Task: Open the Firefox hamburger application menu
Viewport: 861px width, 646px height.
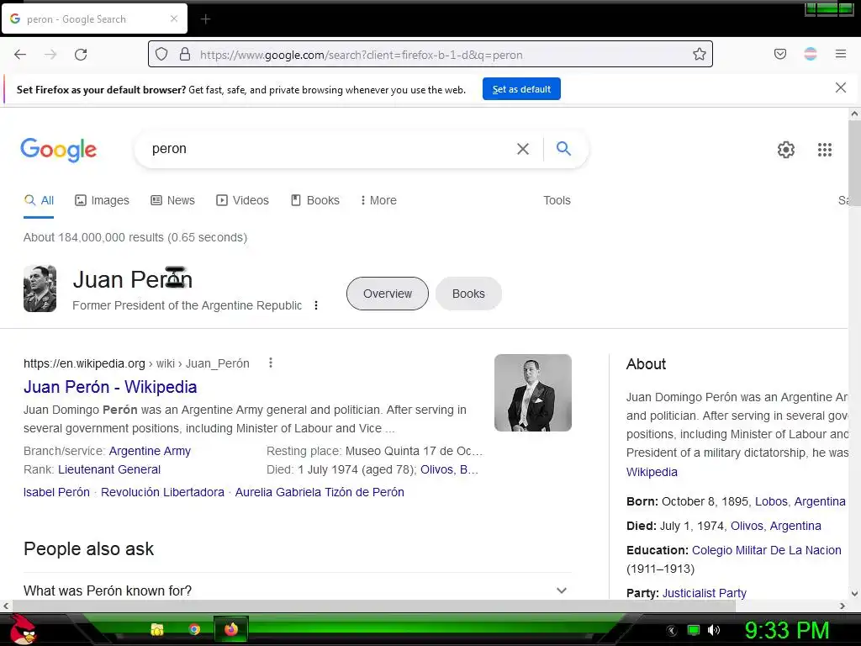Action: point(841,54)
